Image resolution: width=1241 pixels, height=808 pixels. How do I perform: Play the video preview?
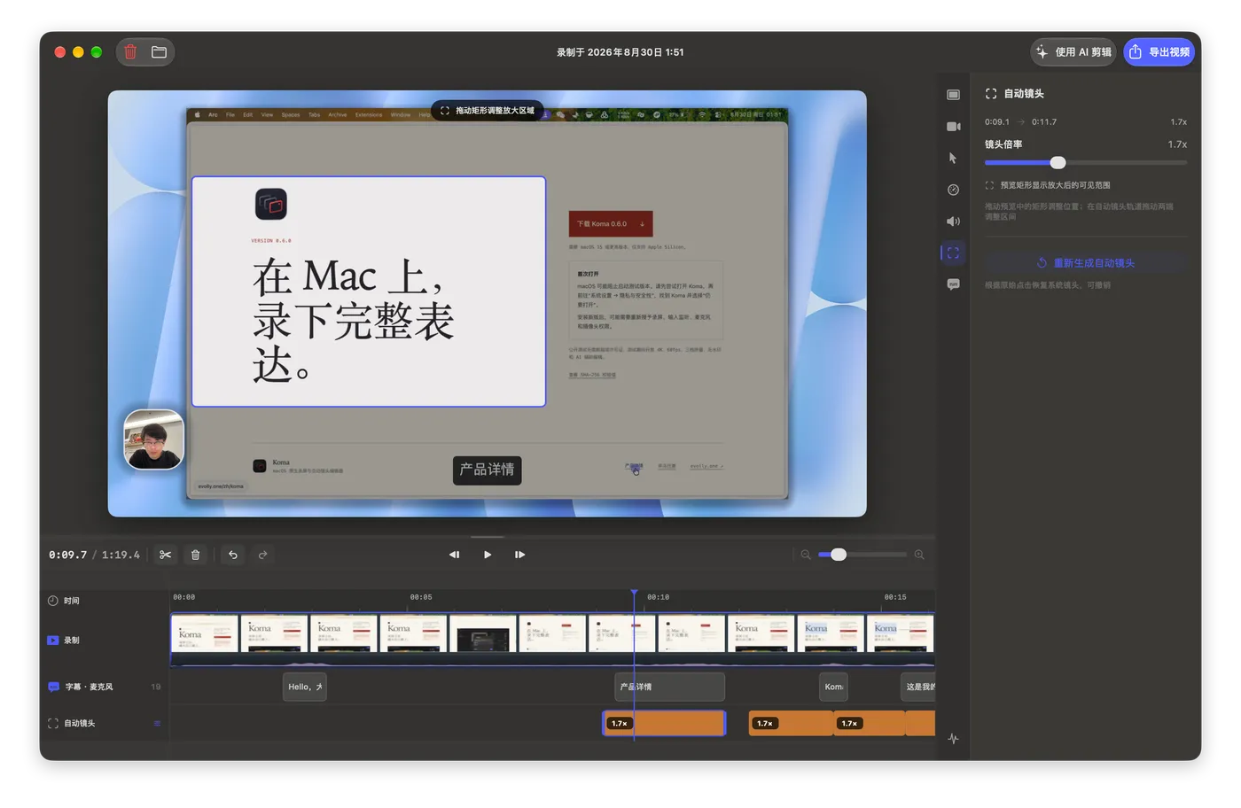488,555
